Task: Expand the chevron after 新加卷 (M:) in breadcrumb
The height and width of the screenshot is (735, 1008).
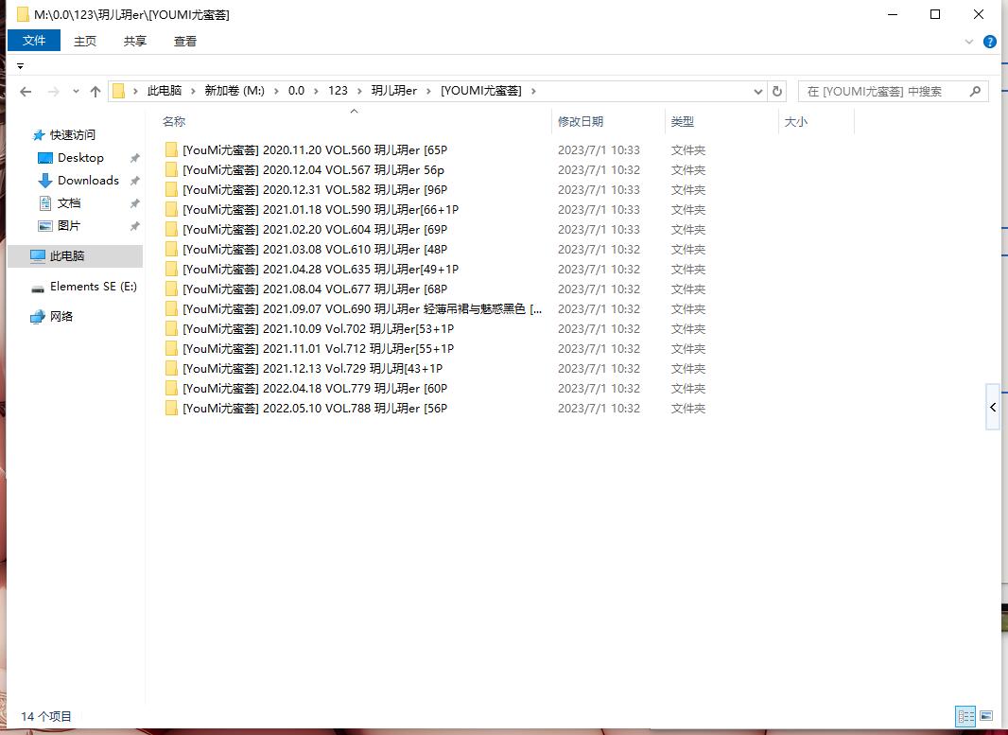Action: click(276, 92)
